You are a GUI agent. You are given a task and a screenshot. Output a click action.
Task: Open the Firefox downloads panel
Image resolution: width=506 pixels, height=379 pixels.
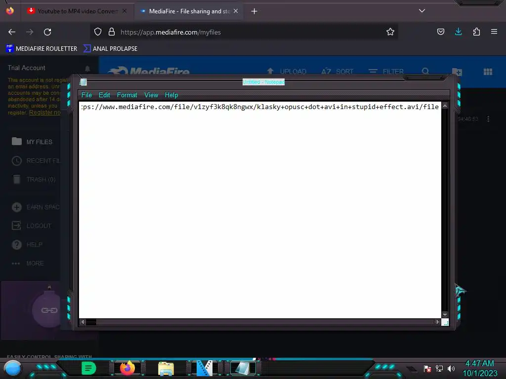point(458,32)
